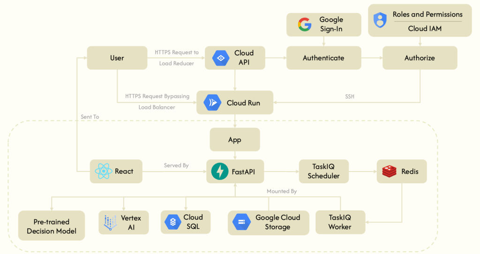Click the Google Cloud Storage icon
This screenshot has width=480, height=254.
point(242,223)
